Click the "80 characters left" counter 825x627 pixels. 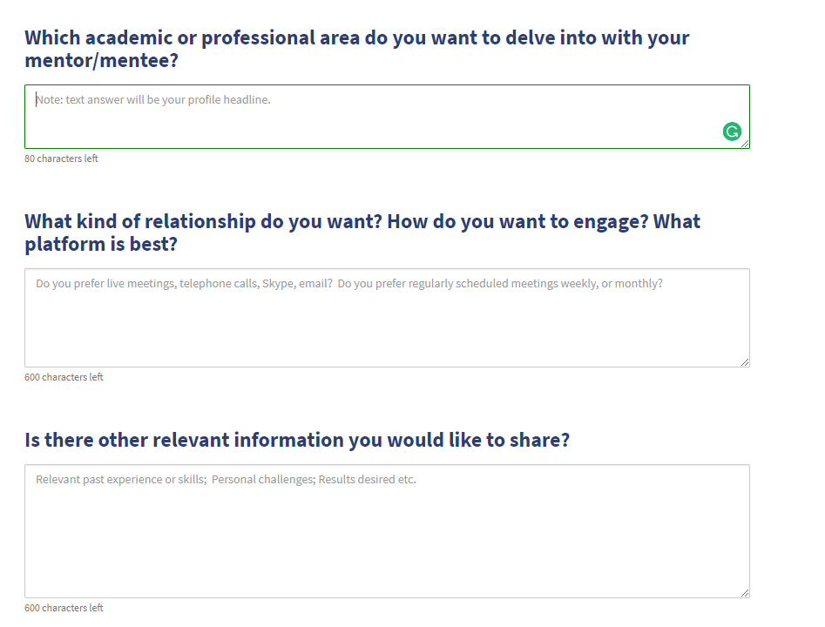61,158
